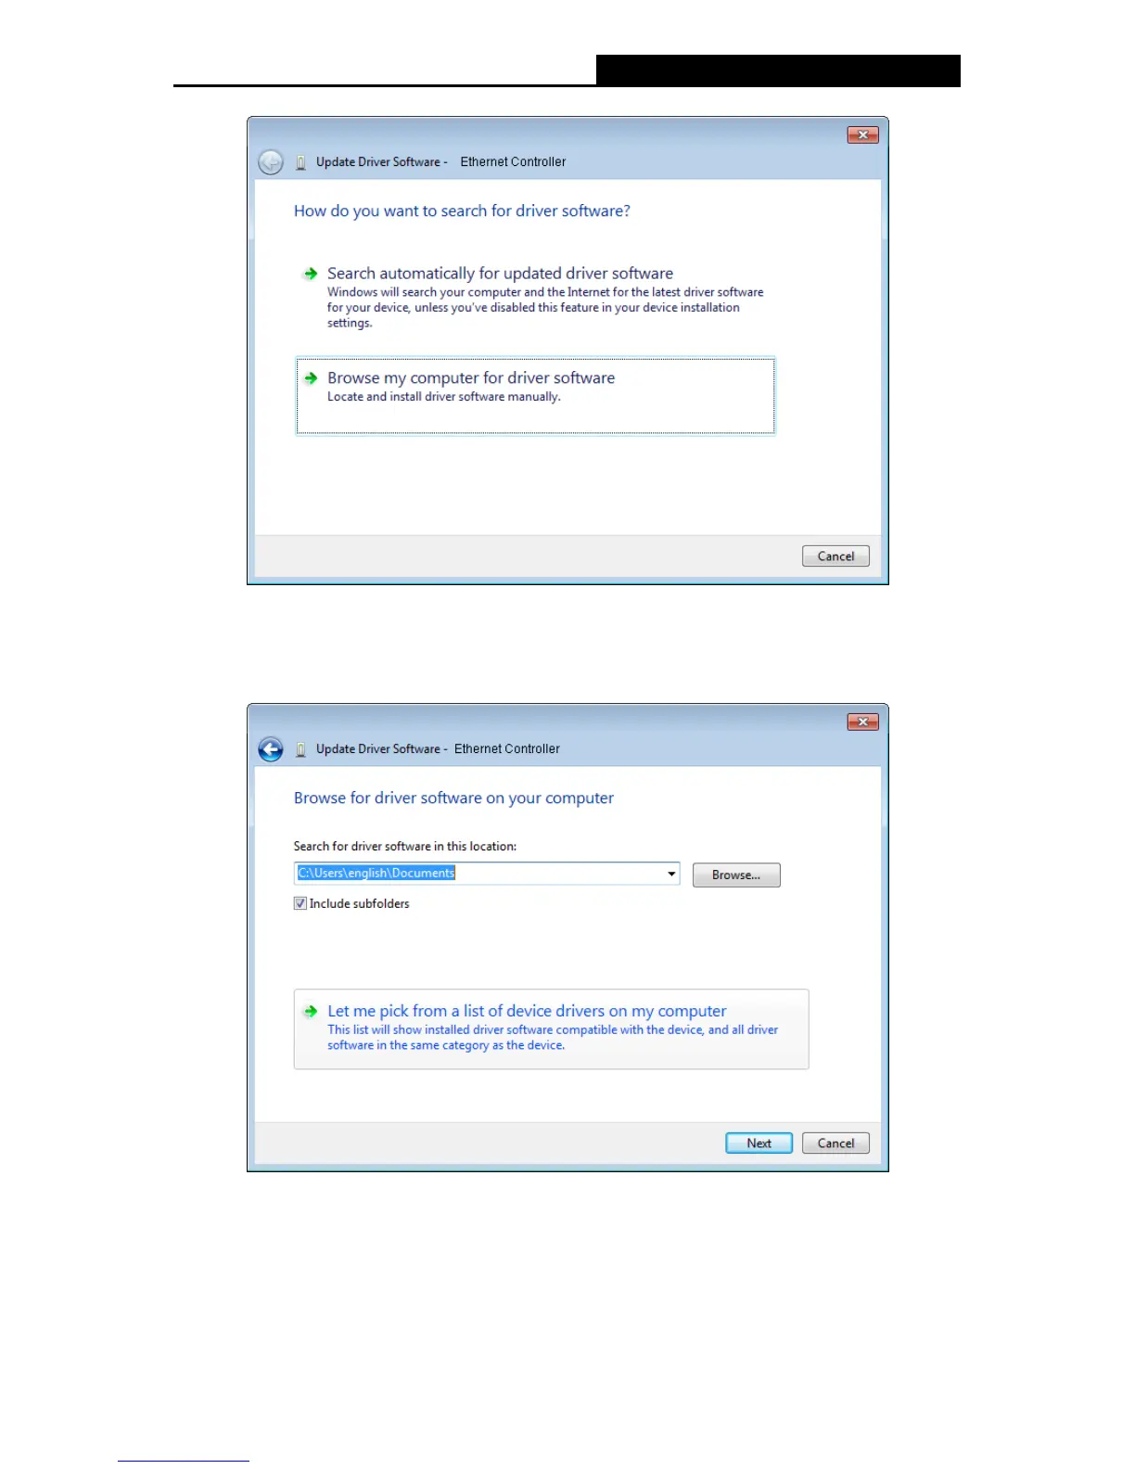Close the lower Update Driver Software window
The image size is (1135, 1469).
coord(862,722)
